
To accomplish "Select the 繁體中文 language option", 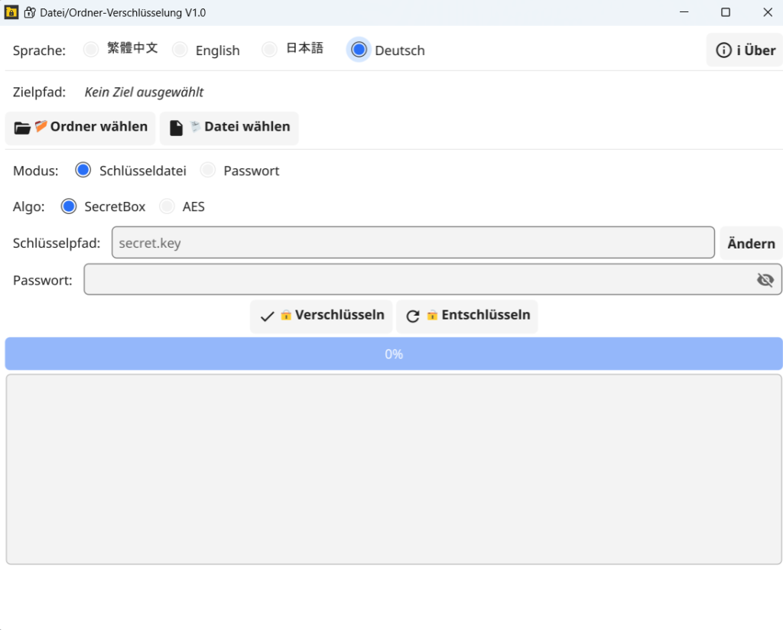I will point(91,50).
